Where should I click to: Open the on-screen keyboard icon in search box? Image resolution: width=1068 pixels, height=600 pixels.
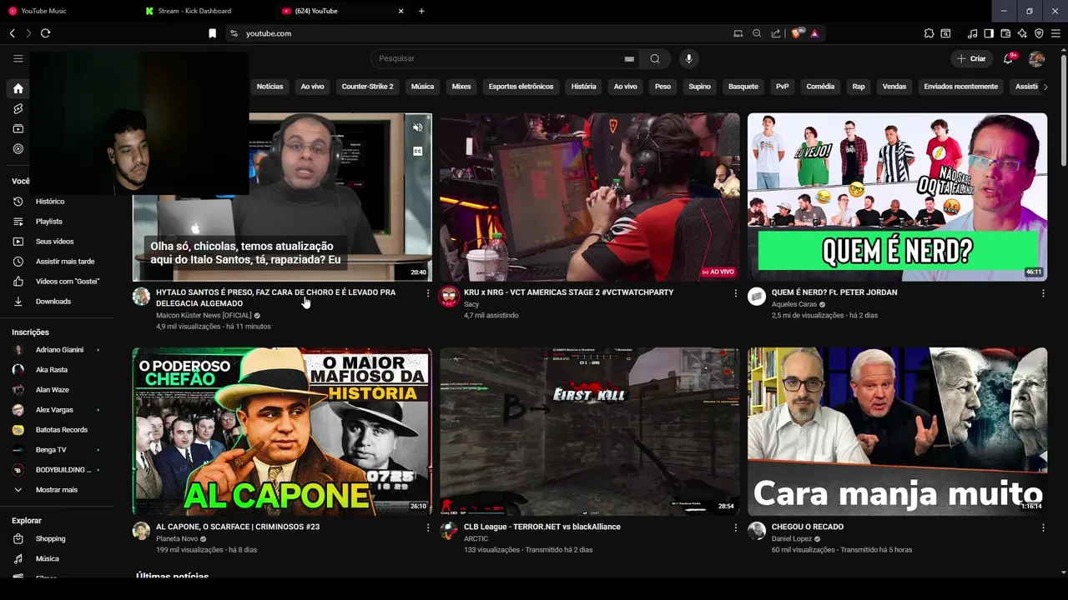coord(629,59)
